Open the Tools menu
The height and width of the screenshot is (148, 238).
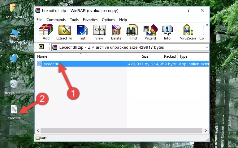[x=74, y=20]
